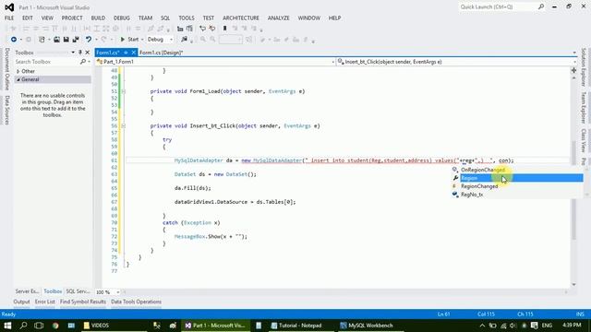Open the EDIT menu
Viewport: 591px width, 332px height.
28,18
